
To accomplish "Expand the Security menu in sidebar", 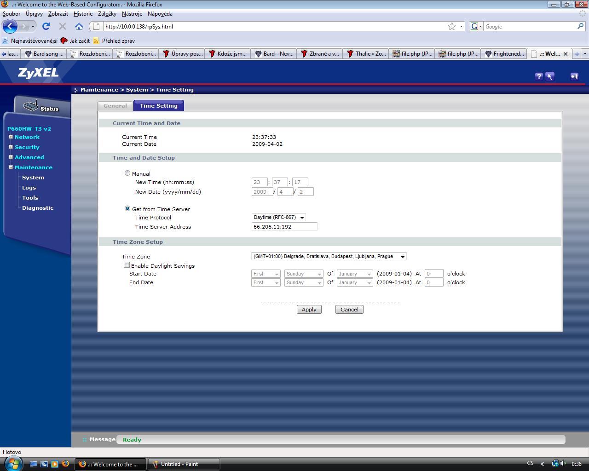I will click(11, 147).
